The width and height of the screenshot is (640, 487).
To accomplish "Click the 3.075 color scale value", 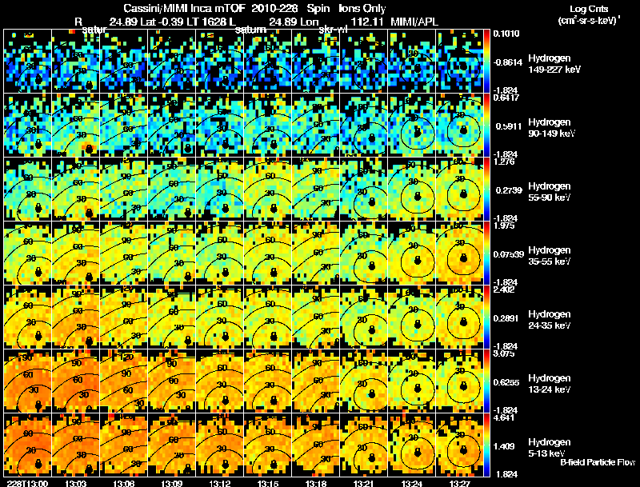I will pyautogui.click(x=504, y=353).
